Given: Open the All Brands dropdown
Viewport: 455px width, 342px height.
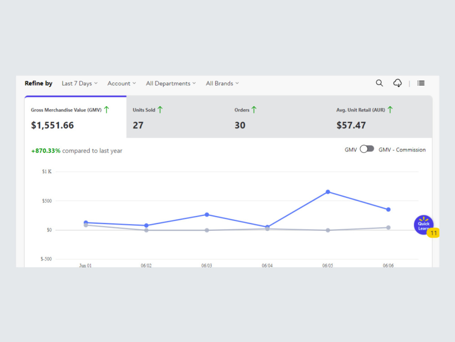Looking at the screenshot, I should (x=222, y=83).
